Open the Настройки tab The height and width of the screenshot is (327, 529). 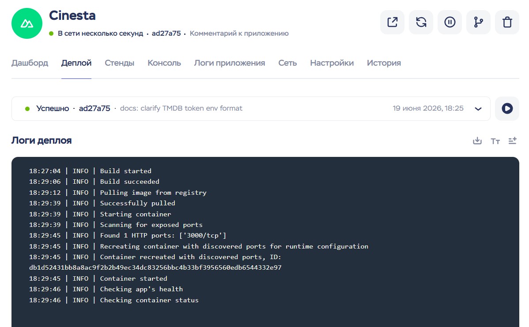(x=332, y=63)
